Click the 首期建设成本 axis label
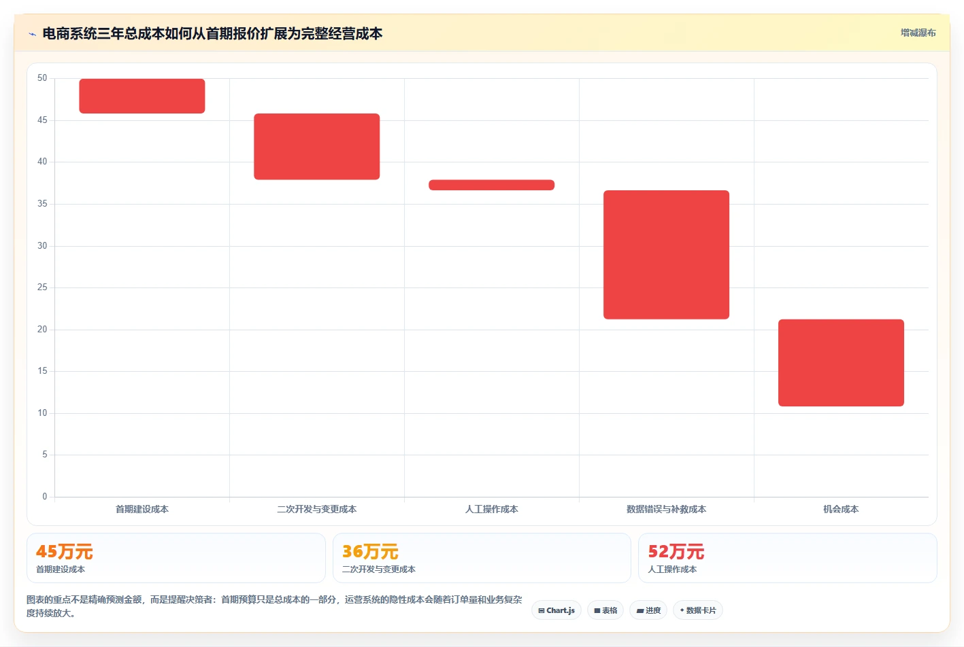 (142, 509)
